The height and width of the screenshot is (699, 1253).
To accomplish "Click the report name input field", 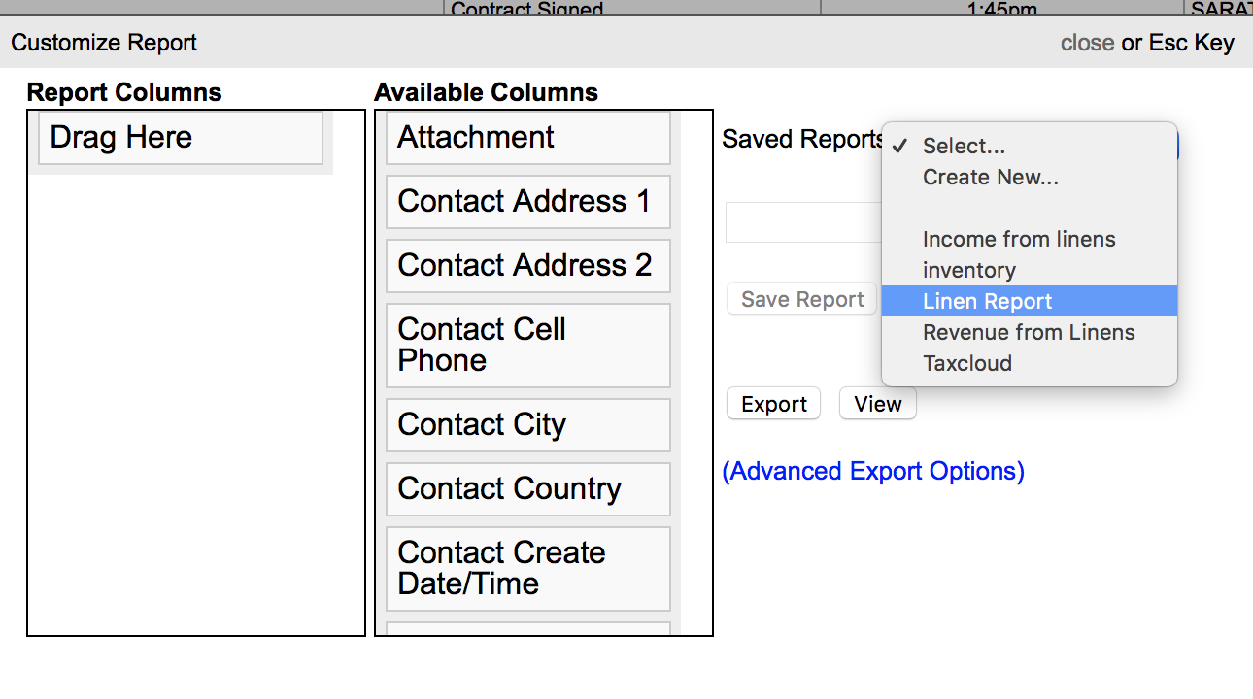I will (x=802, y=222).
